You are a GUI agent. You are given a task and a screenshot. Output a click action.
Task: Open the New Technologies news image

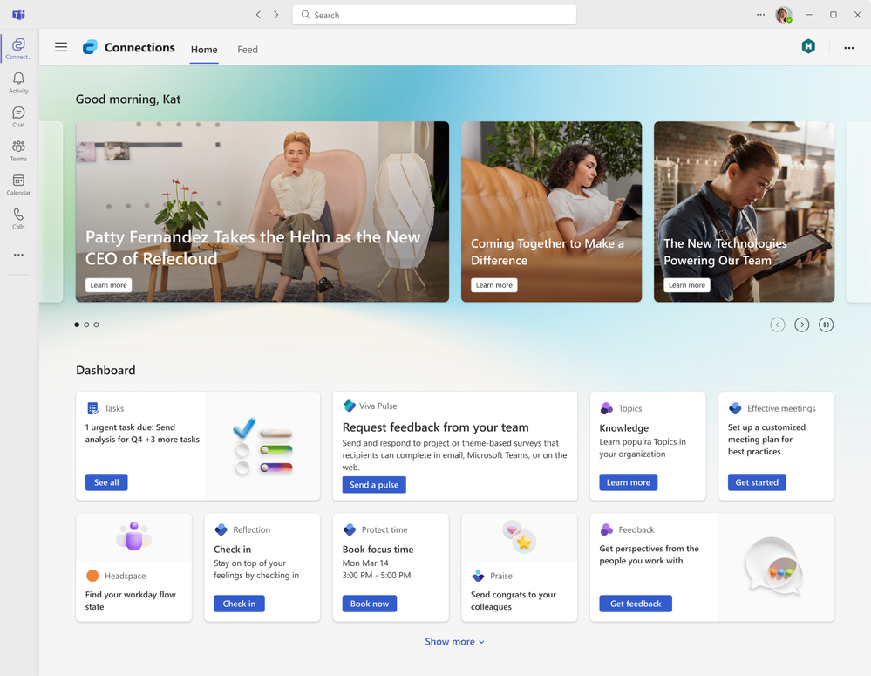[744, 212]
